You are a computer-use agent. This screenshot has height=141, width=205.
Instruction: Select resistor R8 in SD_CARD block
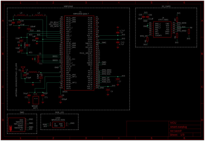pyautogui.click(x=189, y=31)
